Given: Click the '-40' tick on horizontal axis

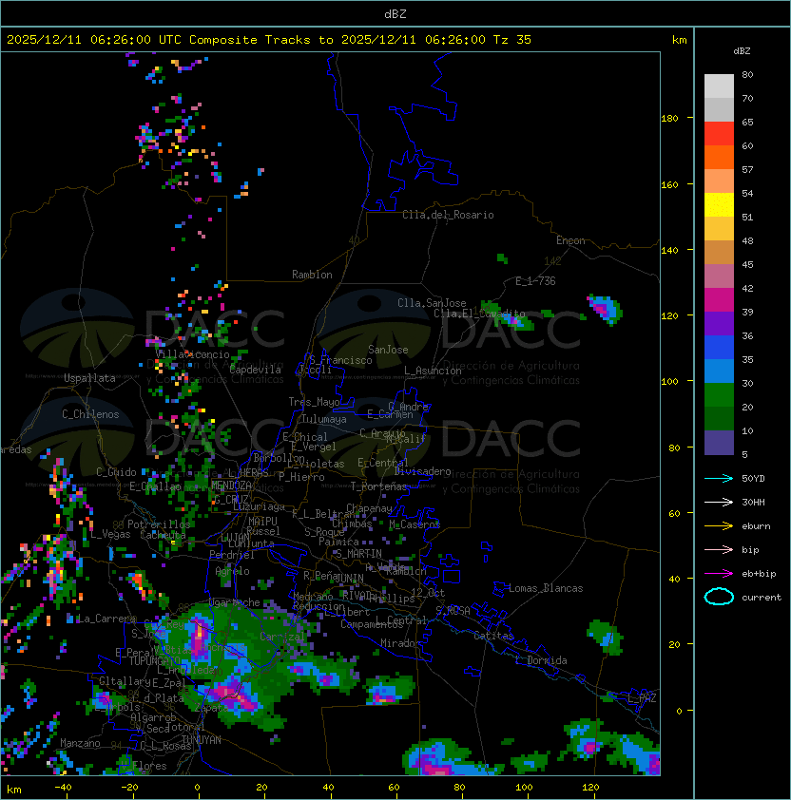Looking at the screenshot, I should point(63,788).
